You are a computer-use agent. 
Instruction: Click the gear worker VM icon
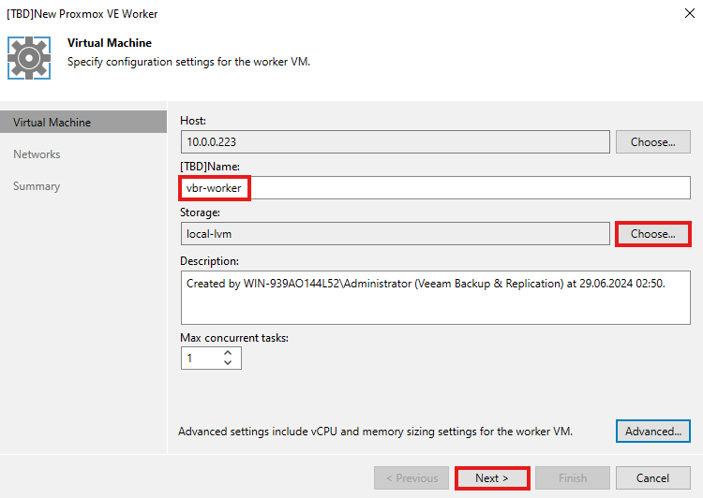(29, 58)
